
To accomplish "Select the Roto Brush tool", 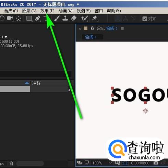I will tap(84, 18).
